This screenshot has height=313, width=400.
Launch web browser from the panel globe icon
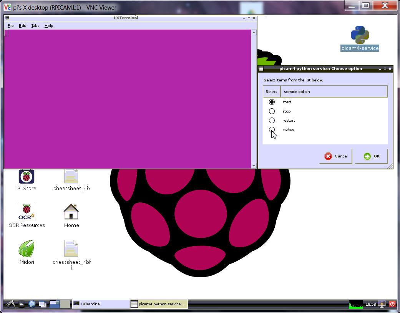click(32, 304)
